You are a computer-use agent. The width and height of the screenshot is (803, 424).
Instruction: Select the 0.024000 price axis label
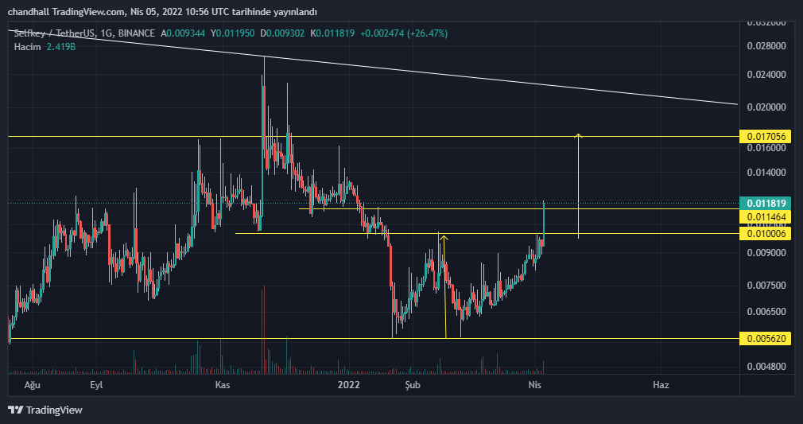pyautogui.click(x=766, y=75)
